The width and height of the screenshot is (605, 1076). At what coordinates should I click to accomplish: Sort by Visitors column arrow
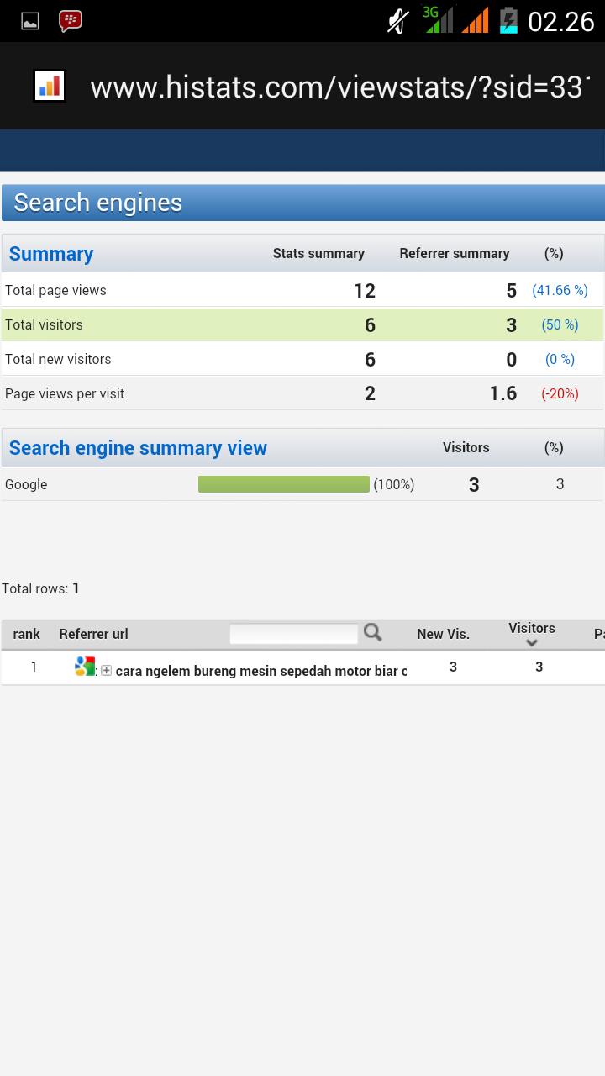(x=532, y=643)
